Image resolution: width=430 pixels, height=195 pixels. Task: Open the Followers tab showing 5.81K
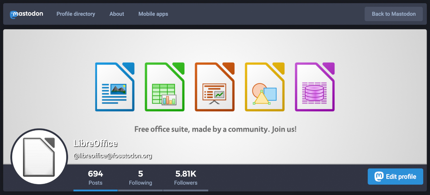pyautogui.click(x=186, y=178)
